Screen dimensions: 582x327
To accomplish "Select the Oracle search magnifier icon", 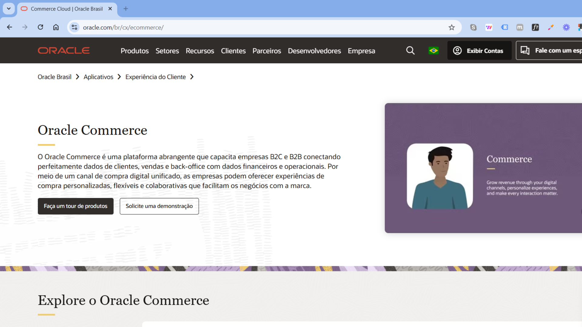I will click(410, 51).
